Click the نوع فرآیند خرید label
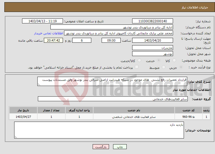The width and height of the screenshot is (215, 154). tap(200, 67)
